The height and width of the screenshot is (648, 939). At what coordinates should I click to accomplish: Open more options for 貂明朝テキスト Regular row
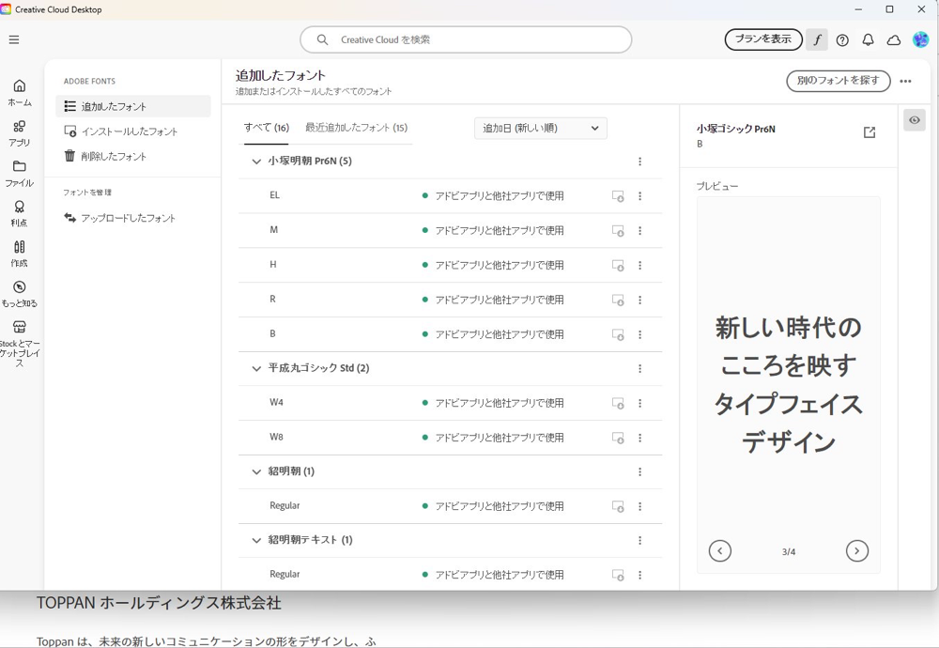[x=640, y=576]
